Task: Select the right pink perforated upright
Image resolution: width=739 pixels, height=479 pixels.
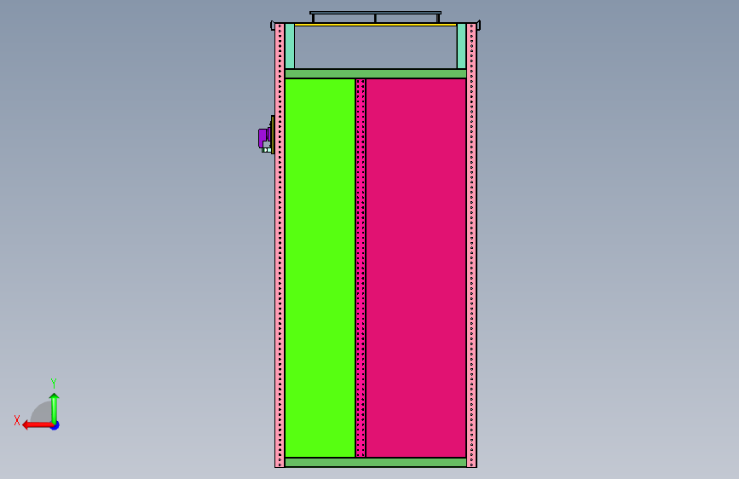Action: (x=471, y=245)
